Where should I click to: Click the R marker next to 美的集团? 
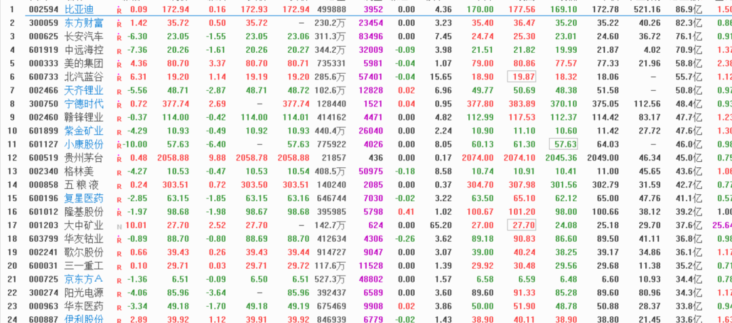119,64
